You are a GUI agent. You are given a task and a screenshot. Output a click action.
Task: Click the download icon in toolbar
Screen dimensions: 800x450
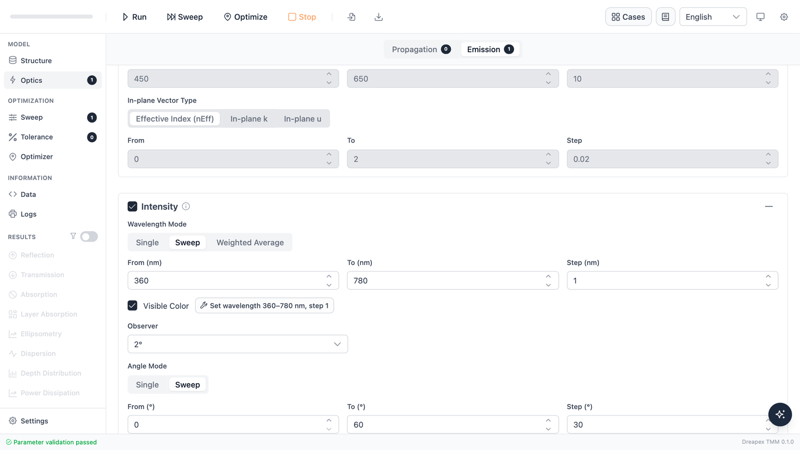[379, 17]
